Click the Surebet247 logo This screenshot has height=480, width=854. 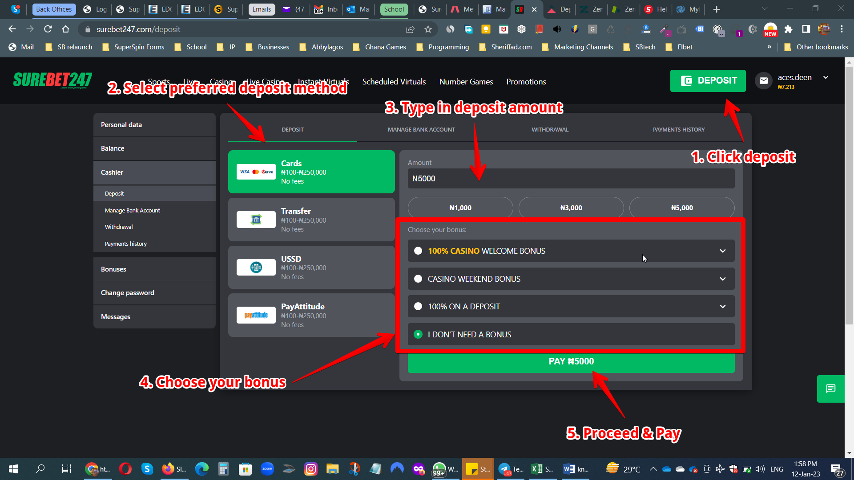point(52,80)
